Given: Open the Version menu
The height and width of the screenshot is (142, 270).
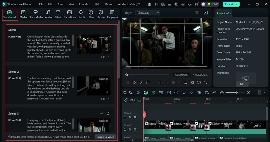Looking at the screenshot, I should [x=109, y=4].
